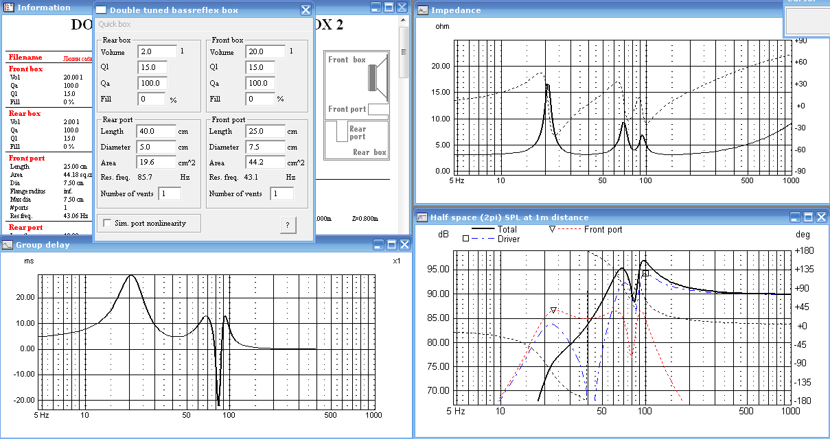Image resolution: width=830 pixels, height=439 pixels.
Task: Click the Double tuned bassreflex box dialog icon
Action: click(100, 10)
